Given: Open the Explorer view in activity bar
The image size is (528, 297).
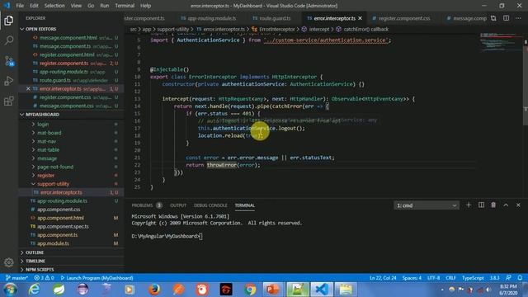Looking at the screenshot, I should (9, 21).
